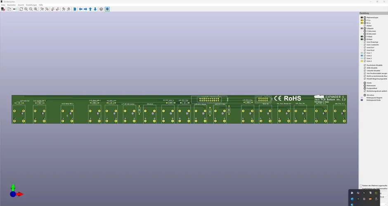Viewport: 388px width, 206px height.
Task: Open the Bearbeiten menu
Action: [12, 5]
